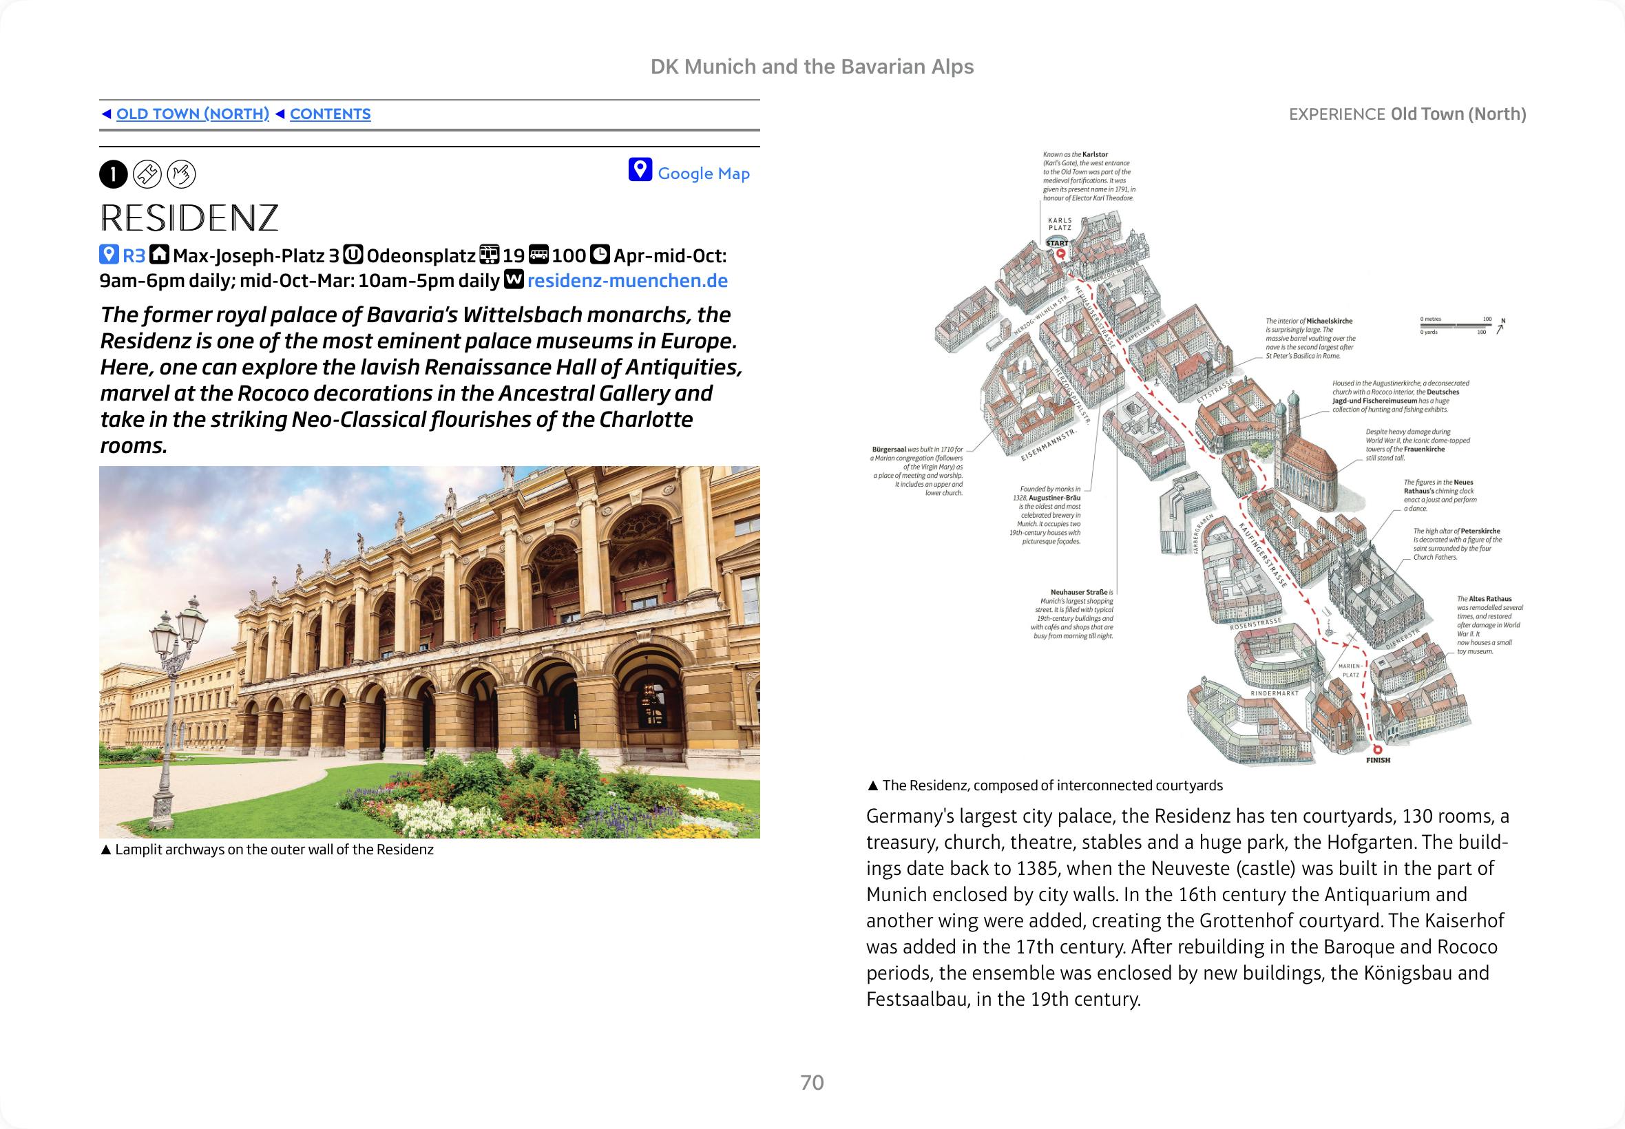Viewport: 1625px width, 1129px height.
Task: Open the Google Map link
Action: 703,173
